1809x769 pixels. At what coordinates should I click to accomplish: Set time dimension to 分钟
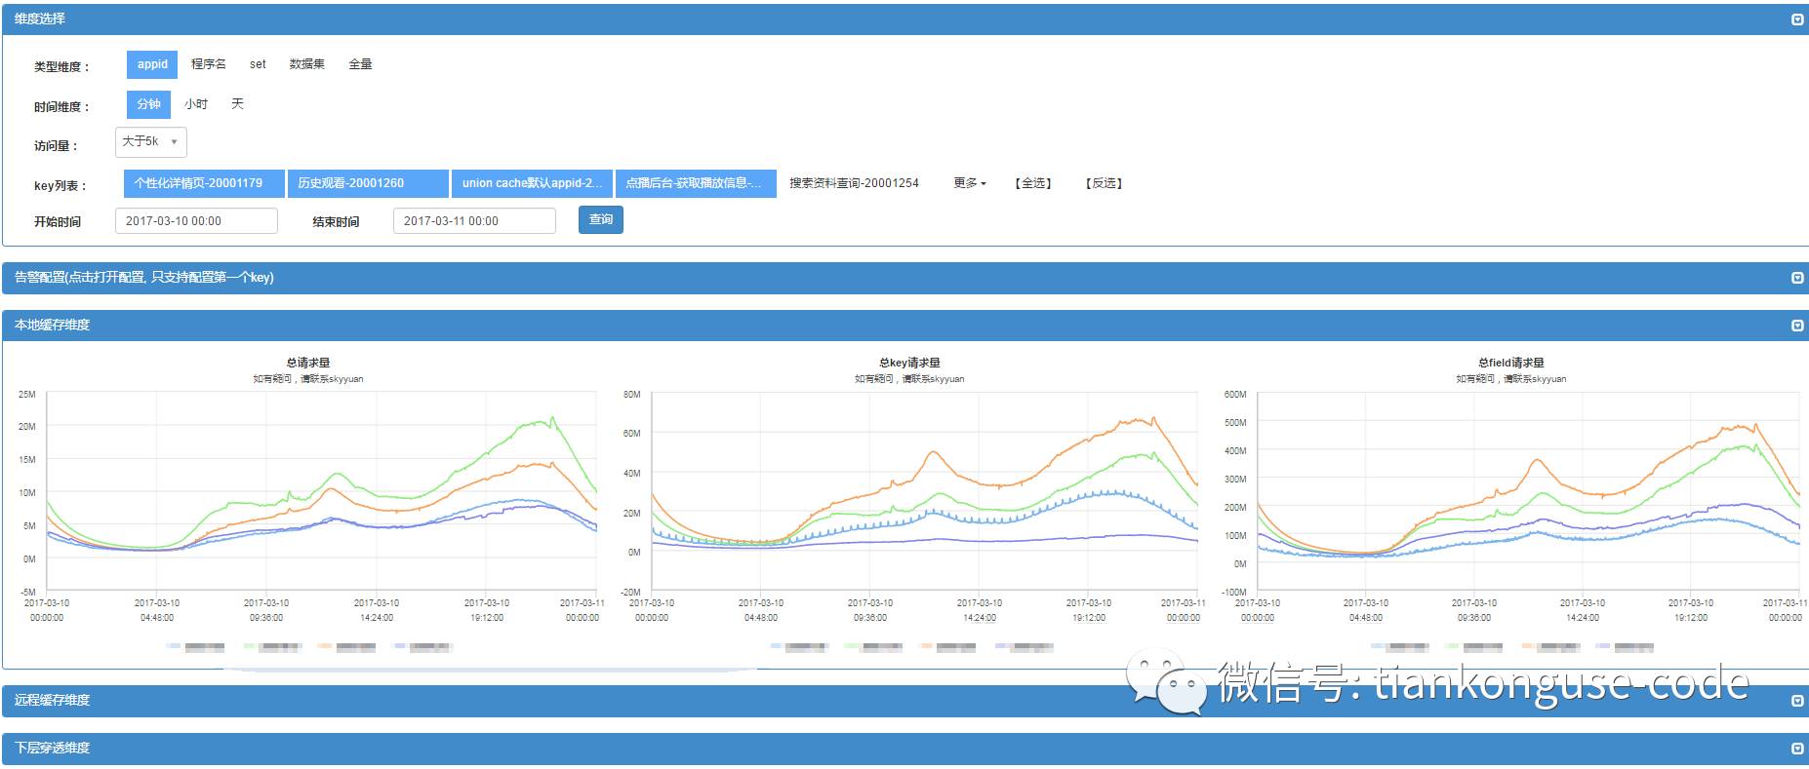coord(148,104)
